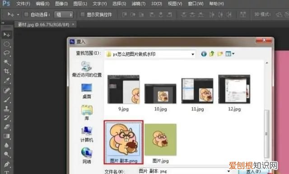This screenshot has width=289, height=174.
Task: Expand the 文件名 dropdown arrow
Action: [x=229, y=171]
